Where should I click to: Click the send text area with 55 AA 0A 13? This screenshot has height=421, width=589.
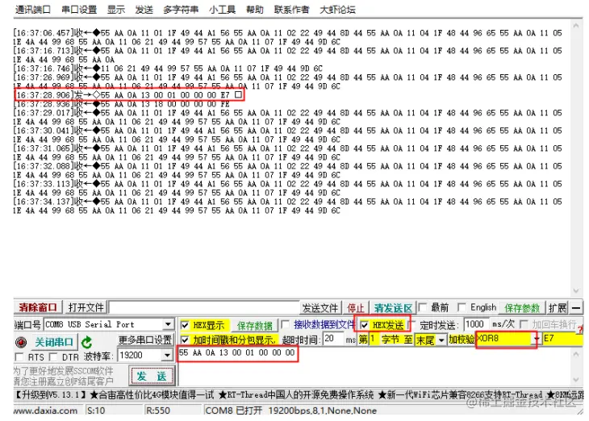pyautogui.click(x=376, y=366)
